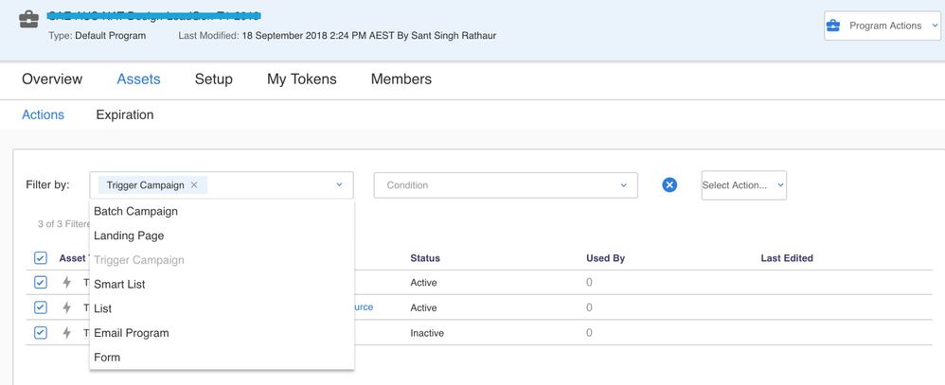Pick Email Program from the filter options
945x385 pixels.
coord(132,333)
